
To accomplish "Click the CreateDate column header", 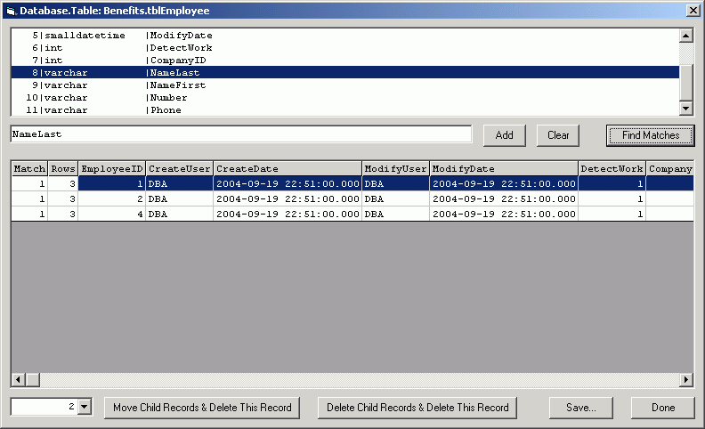I will coord(287,168).
